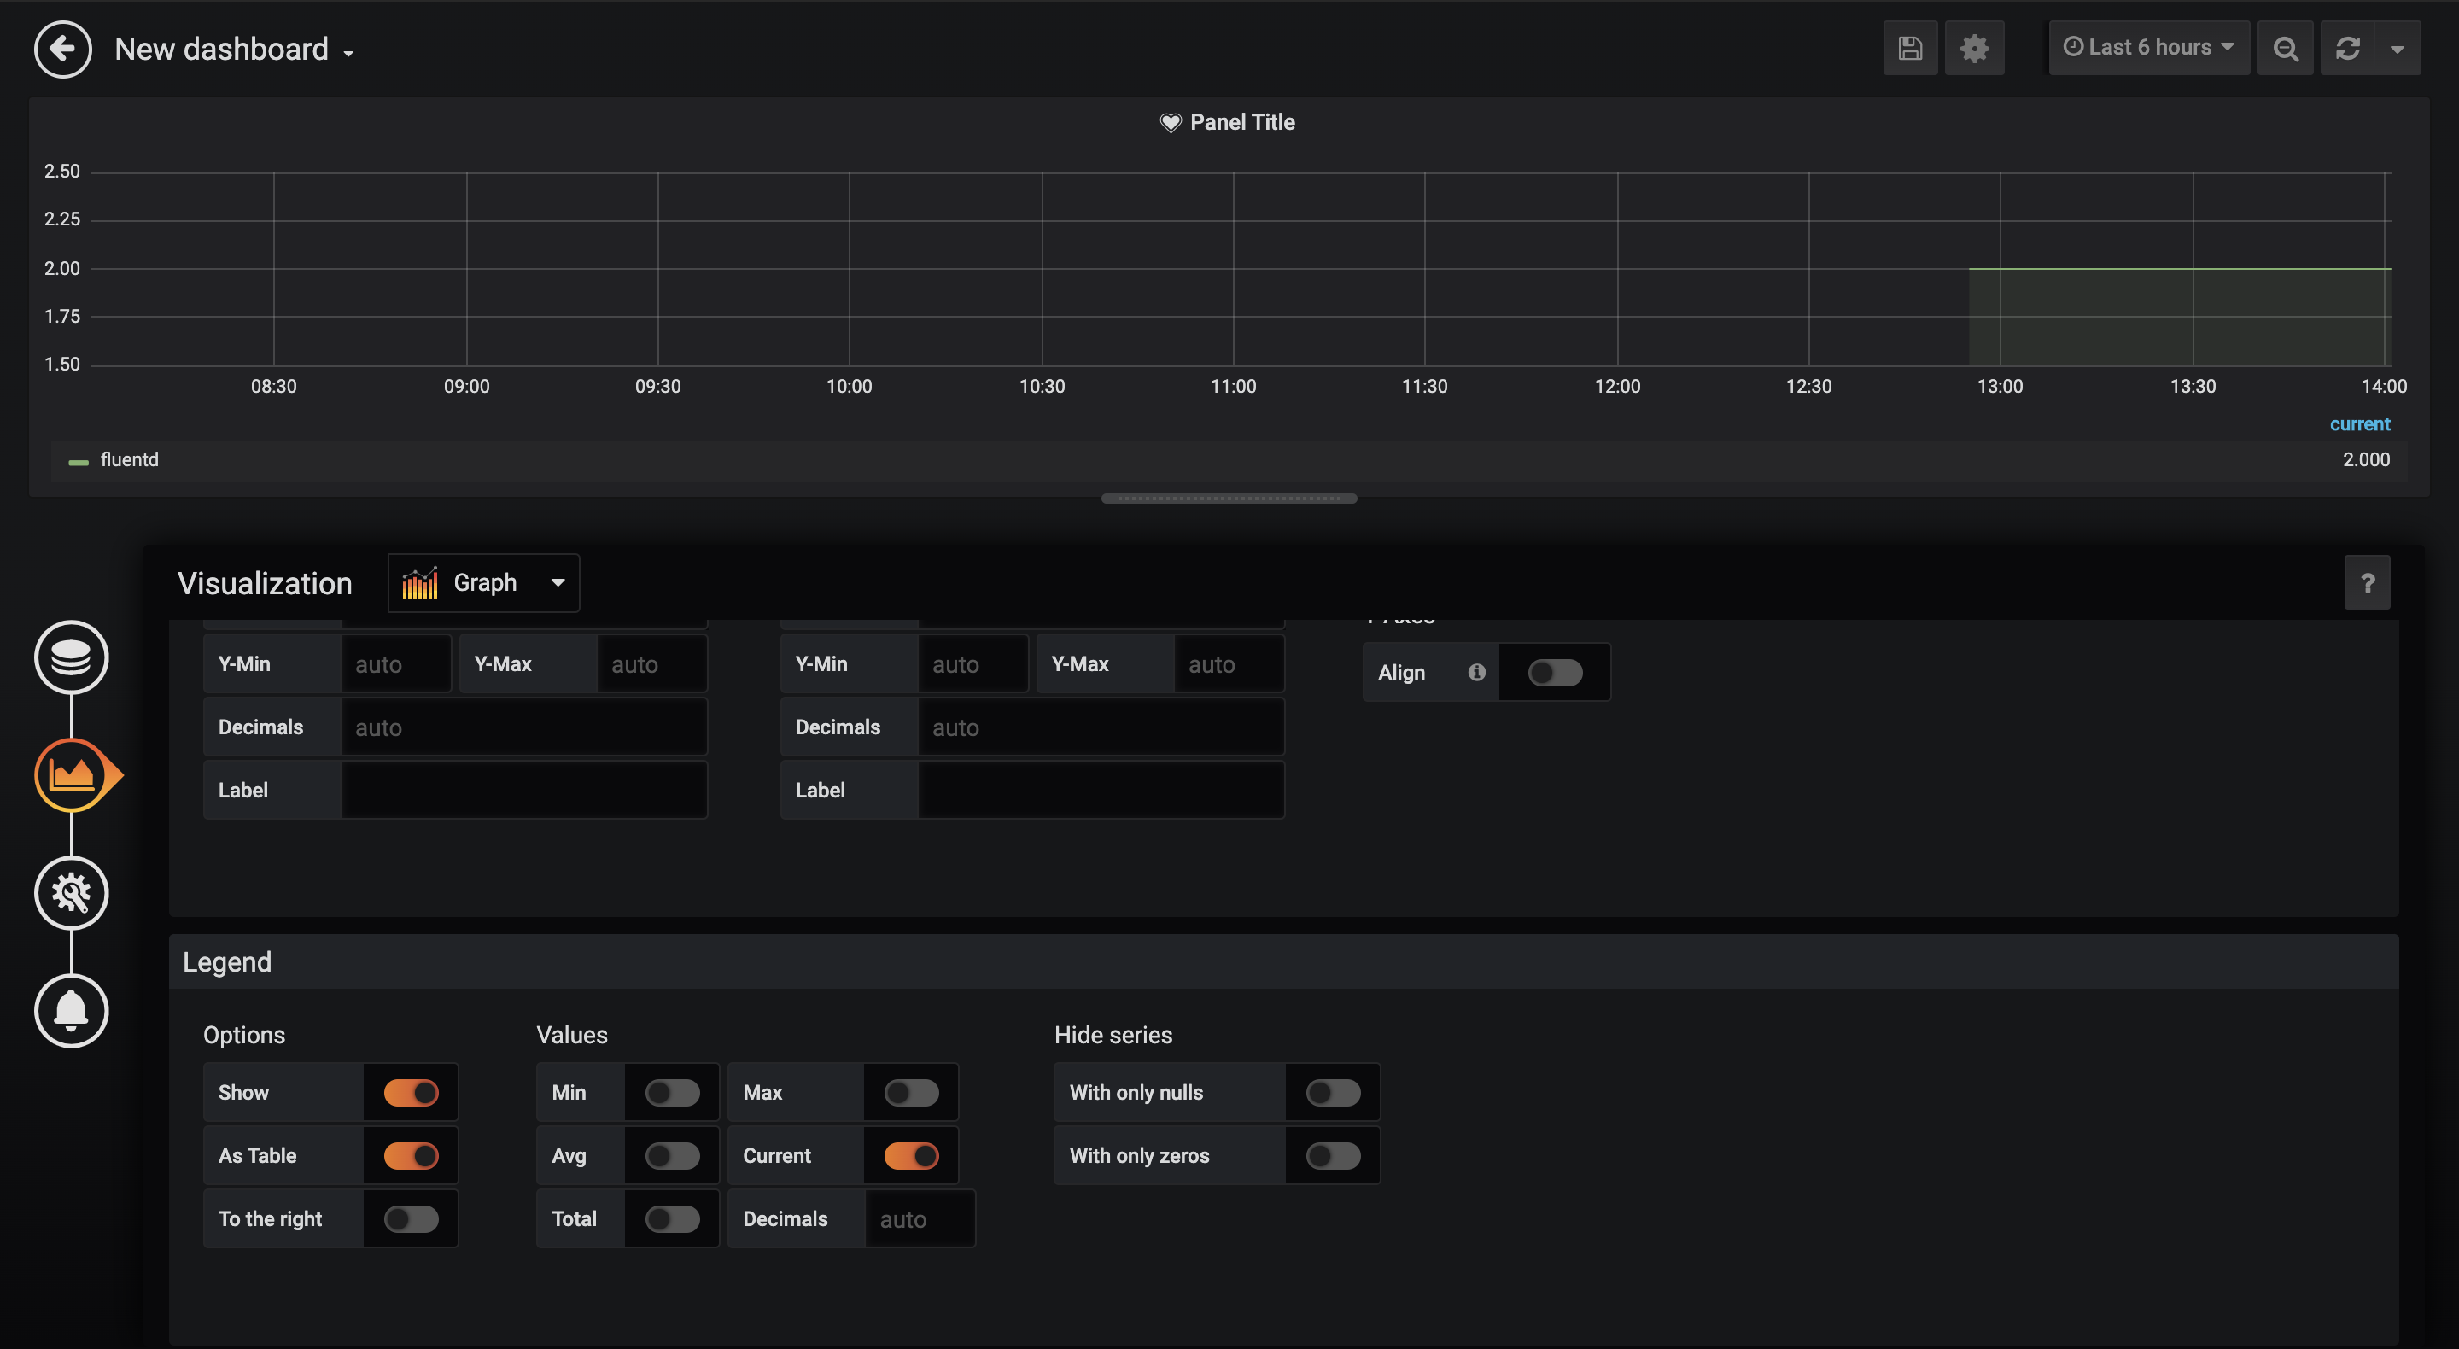Click the Hide series heading

(x=1113, y=1035)
